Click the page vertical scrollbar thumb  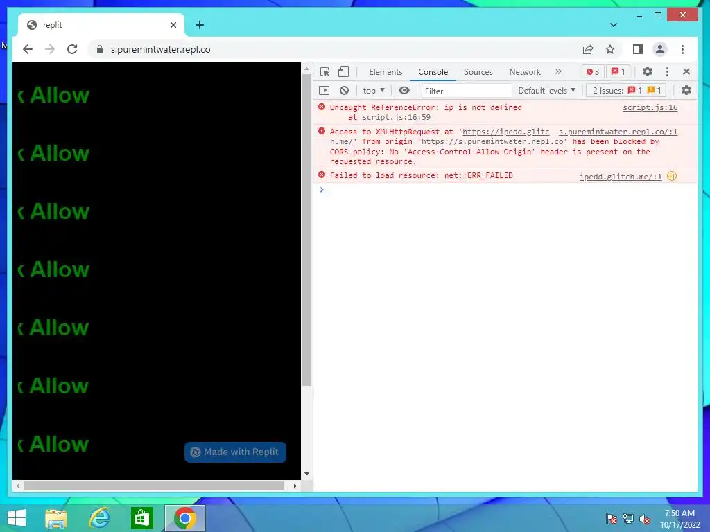tap(306, 230)
